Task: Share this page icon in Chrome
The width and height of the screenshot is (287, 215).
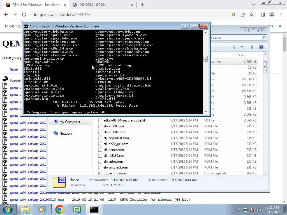Action: pyautogui.click(x=243, y=15)
